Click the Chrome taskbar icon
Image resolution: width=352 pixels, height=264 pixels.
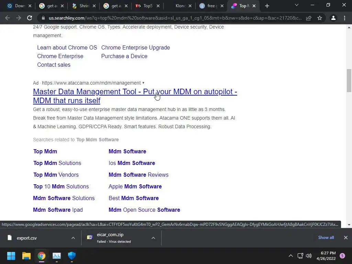click(42, 256)
